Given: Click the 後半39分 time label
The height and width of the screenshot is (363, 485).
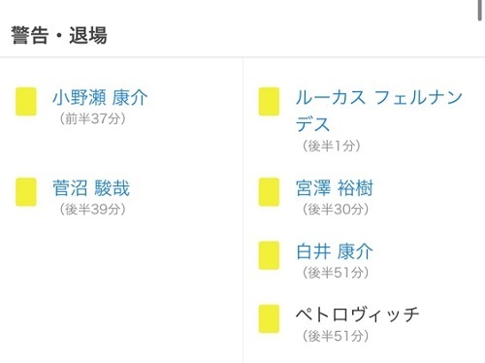Looking at the screenshot, I should click(x=92, y=210).
